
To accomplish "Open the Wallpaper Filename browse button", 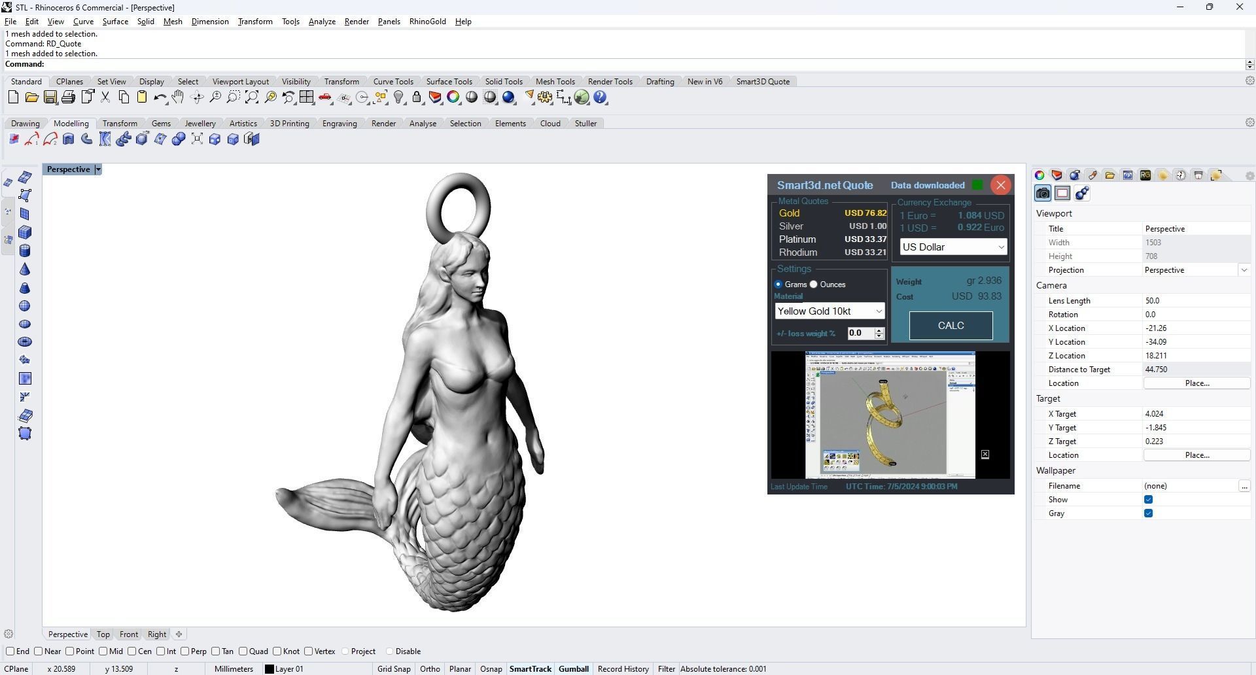I will 1244,486.
